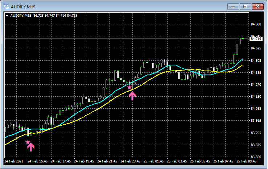Click the 84.150 price scale label

256,97
